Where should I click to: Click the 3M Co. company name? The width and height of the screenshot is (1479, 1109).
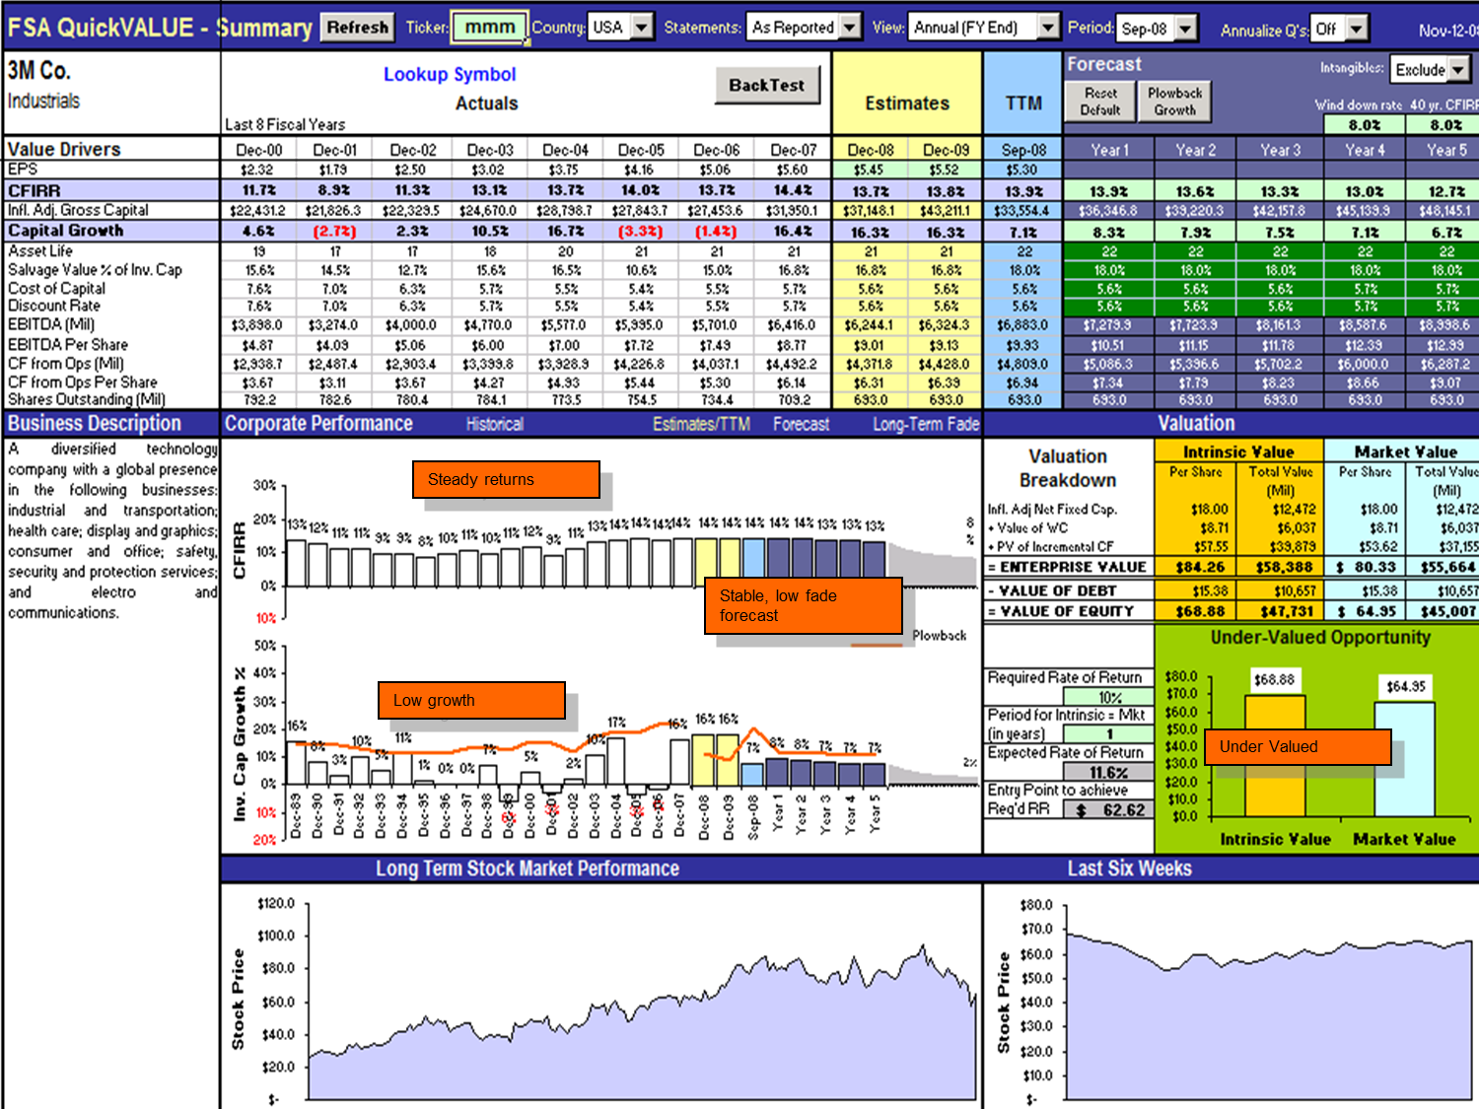39,71
